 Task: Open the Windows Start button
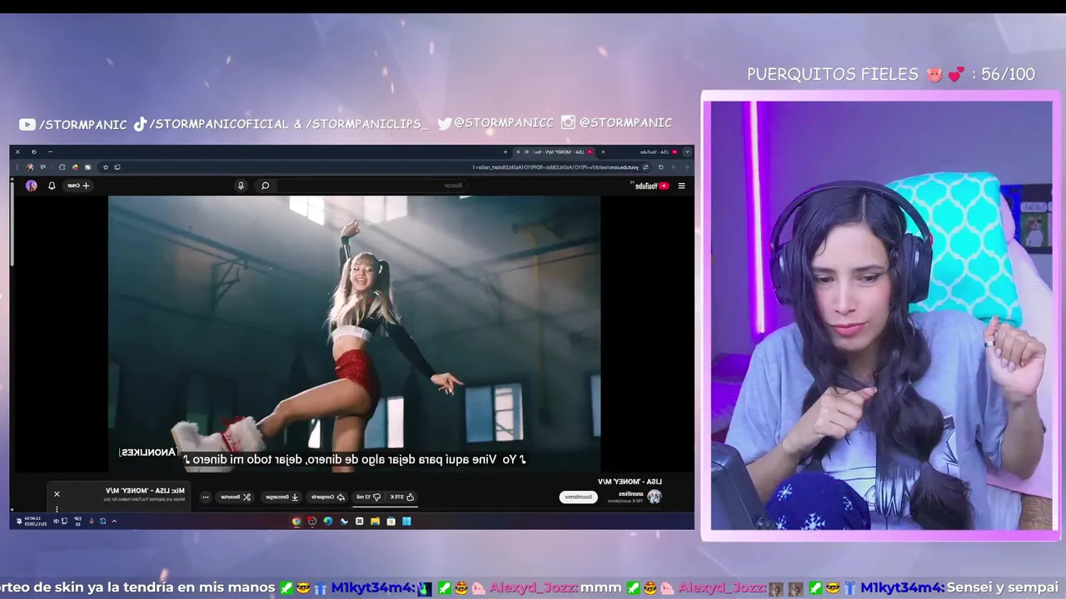[x=406, y=521]
